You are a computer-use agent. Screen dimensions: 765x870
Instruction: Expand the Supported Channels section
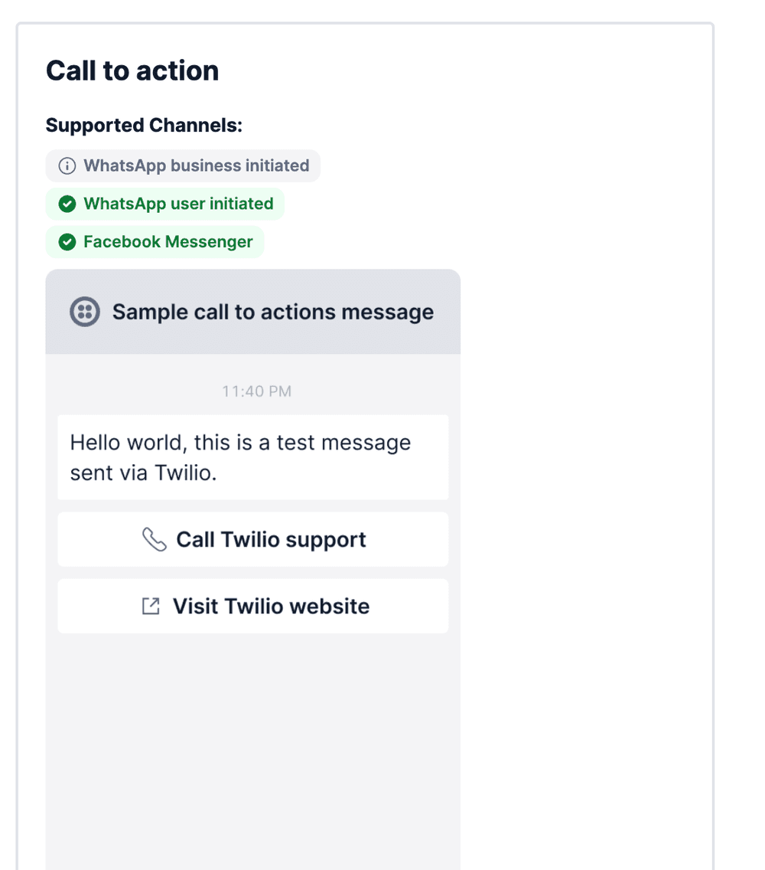tap(144, 125)
